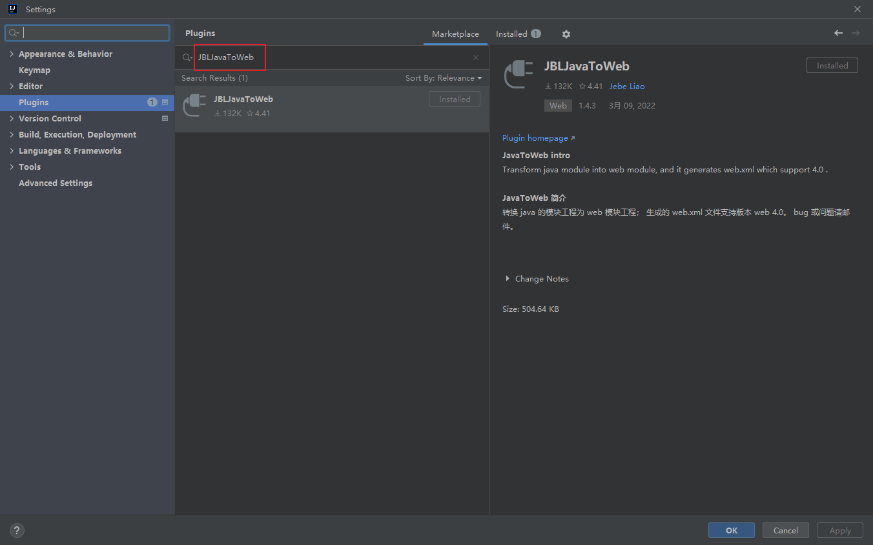This screenshot has height=545, width=873.
Task: Click Plugins project-level settings icon in sidebar
Action: [x=165, y=102]
